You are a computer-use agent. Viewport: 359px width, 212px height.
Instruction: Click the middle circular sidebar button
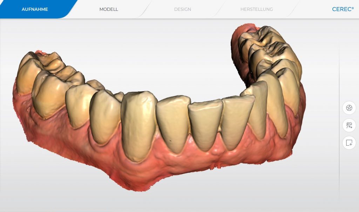[348, 125]
